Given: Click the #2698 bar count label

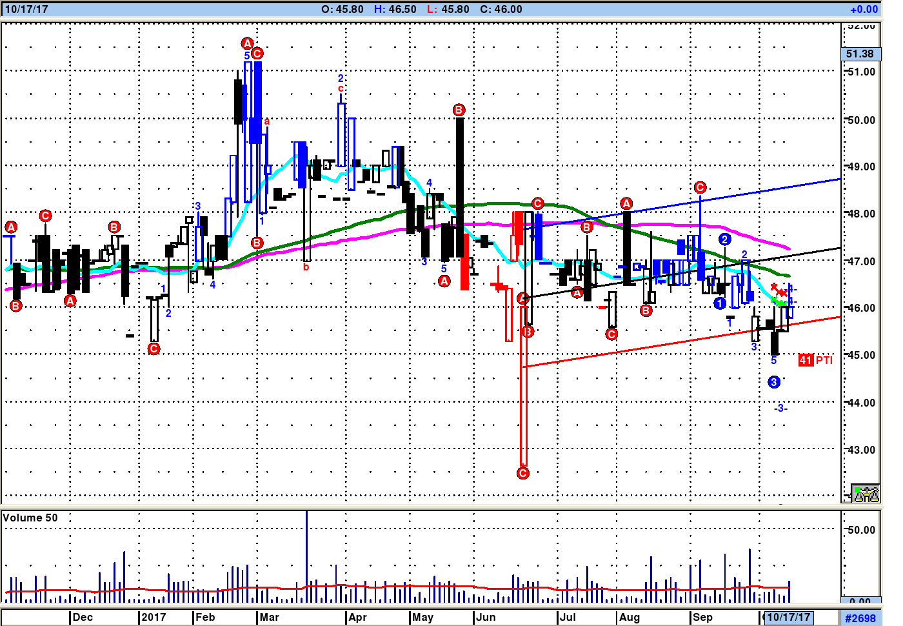Looking at the screenshot, I should click(860, 618).
